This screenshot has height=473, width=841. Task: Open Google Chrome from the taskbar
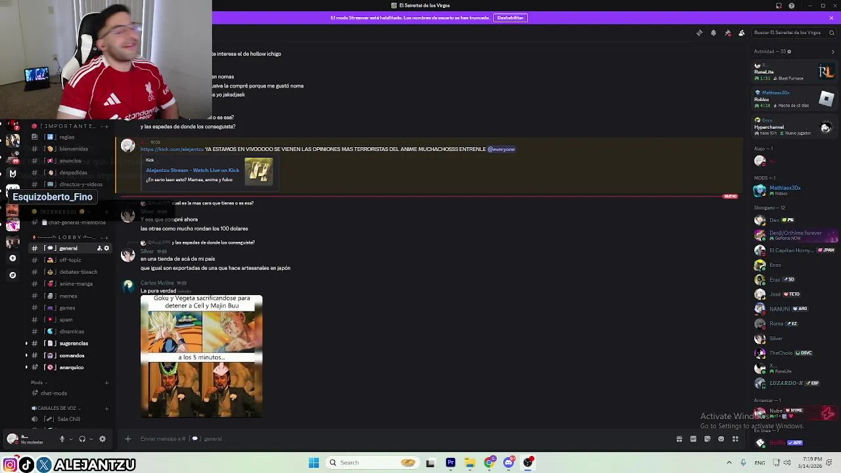coord(489,462)
